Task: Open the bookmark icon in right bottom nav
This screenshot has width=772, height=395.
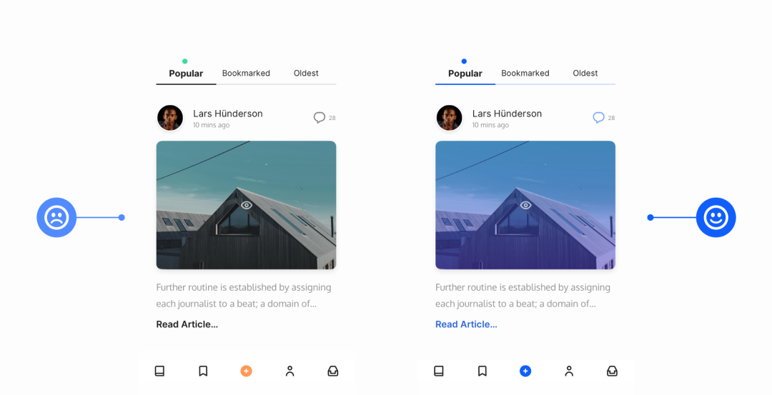Action: (x=482, y=371)
